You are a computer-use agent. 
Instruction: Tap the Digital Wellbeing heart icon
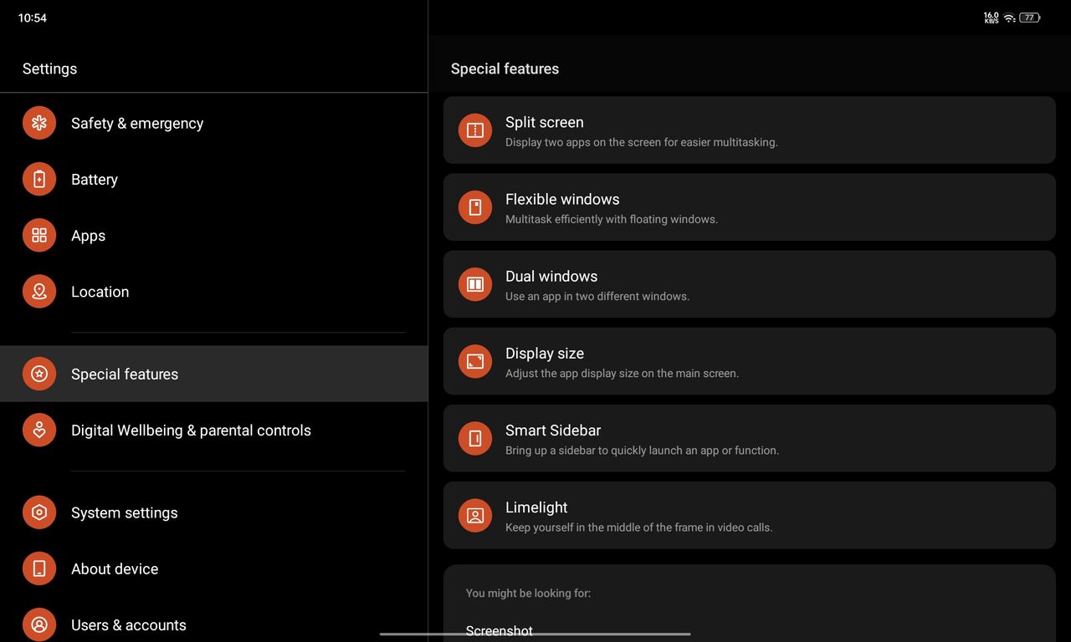click(39, 431)
